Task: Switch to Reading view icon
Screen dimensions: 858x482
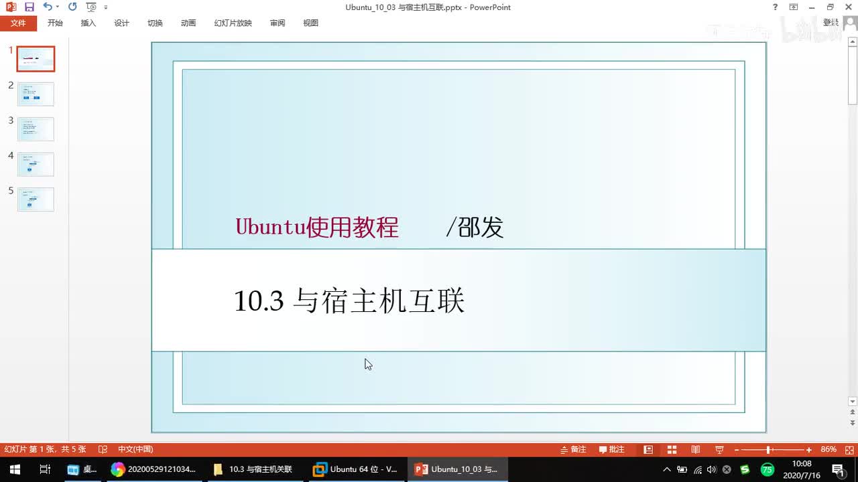Action: 696,449
